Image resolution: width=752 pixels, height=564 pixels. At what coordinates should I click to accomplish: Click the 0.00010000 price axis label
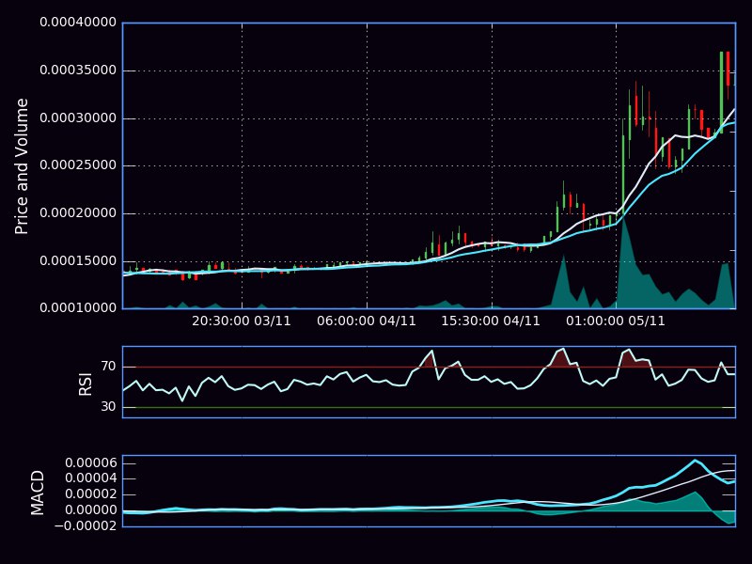pos(78,308)
